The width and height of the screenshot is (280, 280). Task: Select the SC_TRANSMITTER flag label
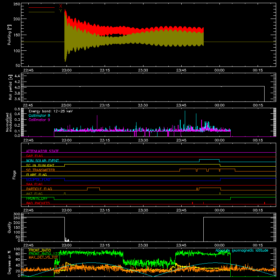click(41, 170)
